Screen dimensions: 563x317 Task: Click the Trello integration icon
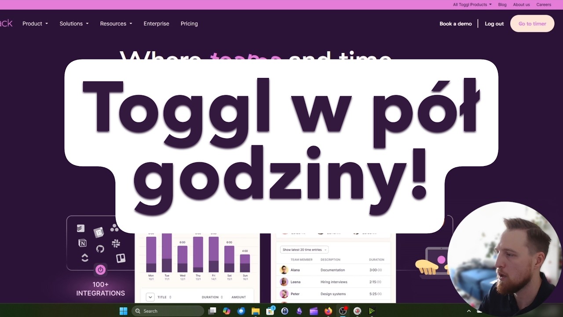coord(121,258)
